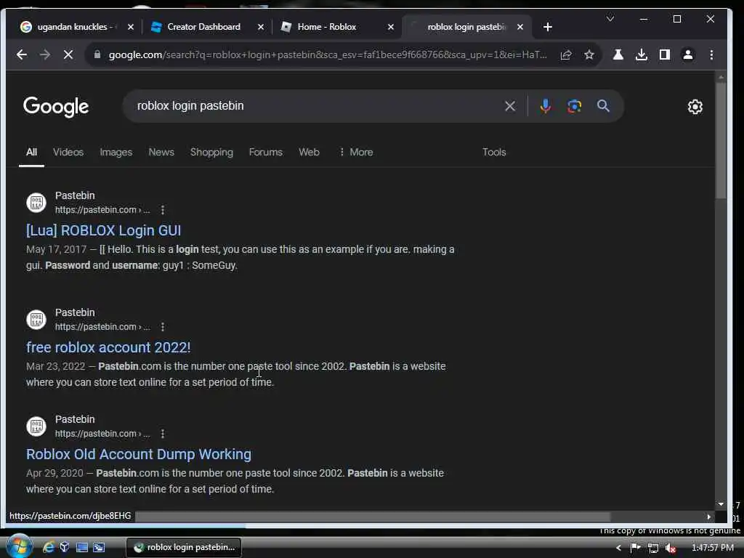Click the scroll down arrow
This screenshot has height=558, width=744.
pos(721,504)
